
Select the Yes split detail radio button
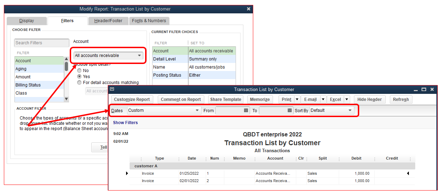point(79,77)
